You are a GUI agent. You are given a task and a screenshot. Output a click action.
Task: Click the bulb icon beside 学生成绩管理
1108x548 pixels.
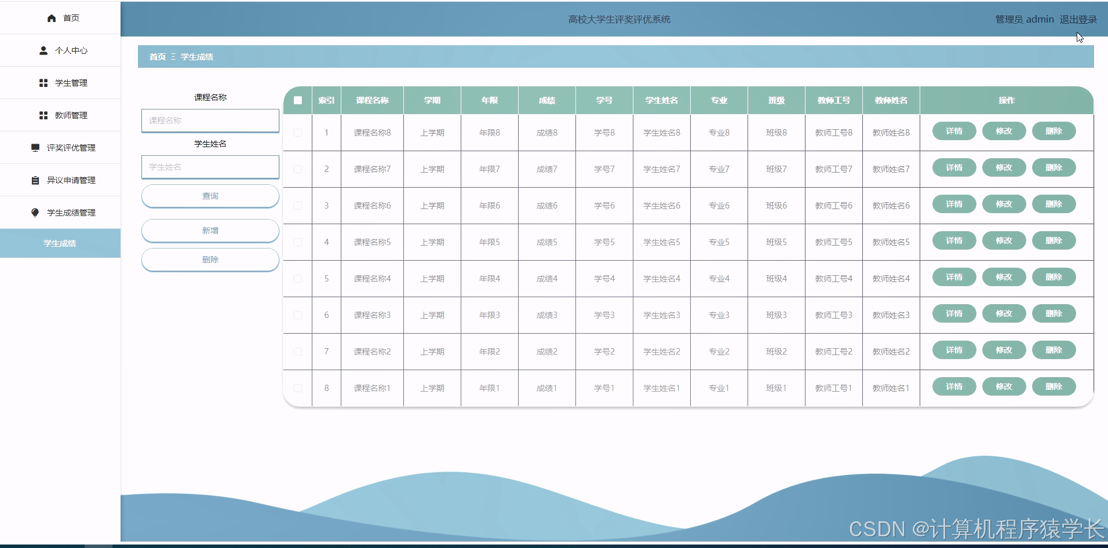[35, 213]
